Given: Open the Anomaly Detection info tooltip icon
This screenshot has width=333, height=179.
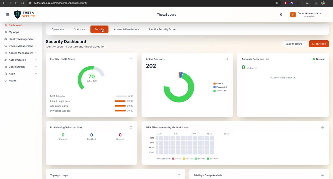Looking at the screenshot, I should pos(267,59).
